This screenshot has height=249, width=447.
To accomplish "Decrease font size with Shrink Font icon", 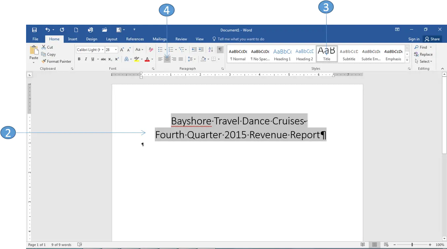I will pos(129,50).
